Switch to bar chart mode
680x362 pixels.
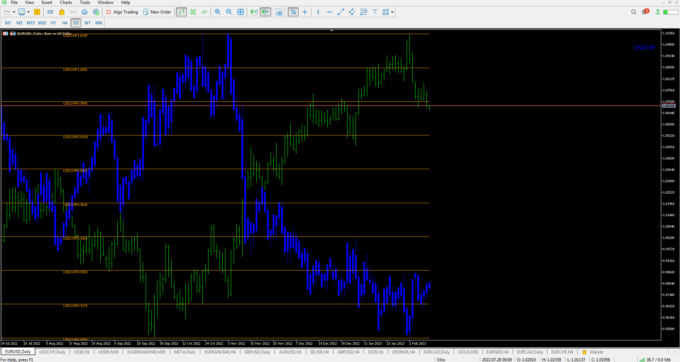pos(182,12)
